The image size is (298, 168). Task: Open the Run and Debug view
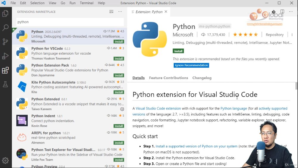(5, 56)
